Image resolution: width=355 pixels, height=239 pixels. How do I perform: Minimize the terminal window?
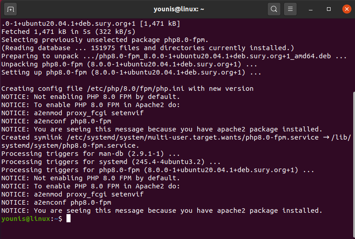[x=312, y=9]
